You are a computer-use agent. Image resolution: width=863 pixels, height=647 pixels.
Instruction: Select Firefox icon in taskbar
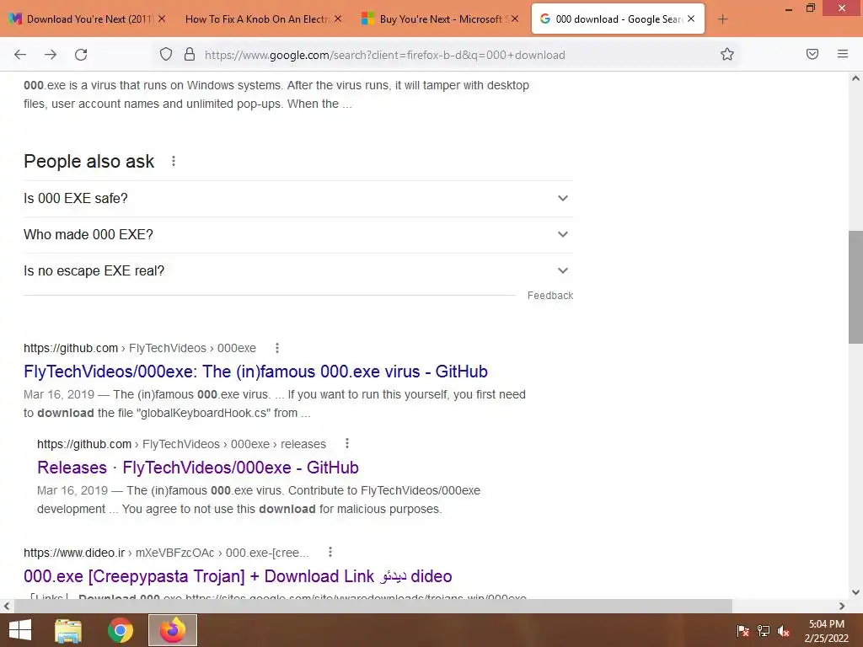[x=172, y=630]
